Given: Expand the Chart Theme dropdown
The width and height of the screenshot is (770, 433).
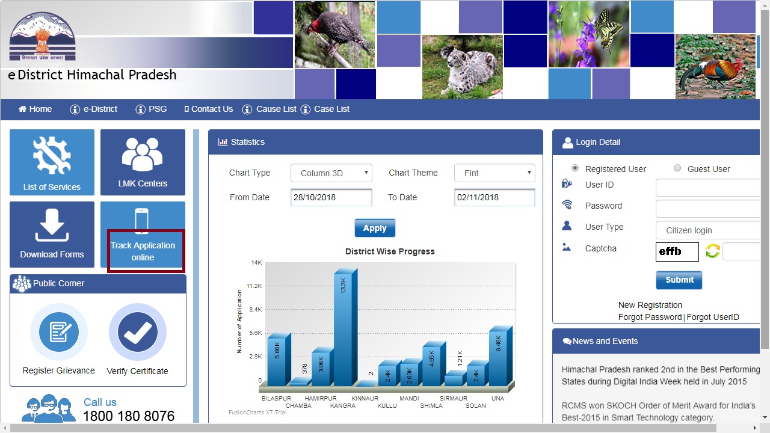Looking at the screenshot, I should [x=494, y=173].
